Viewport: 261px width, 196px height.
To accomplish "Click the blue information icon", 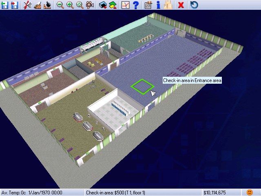I will point(158,5).
